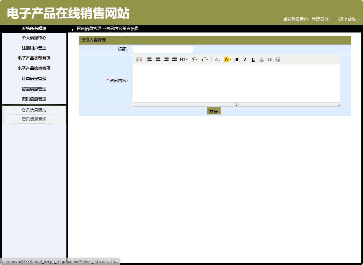Apply right alignment in the rich text editor
The height and width of the screenshot is (265, 363).
coord(166,60)
